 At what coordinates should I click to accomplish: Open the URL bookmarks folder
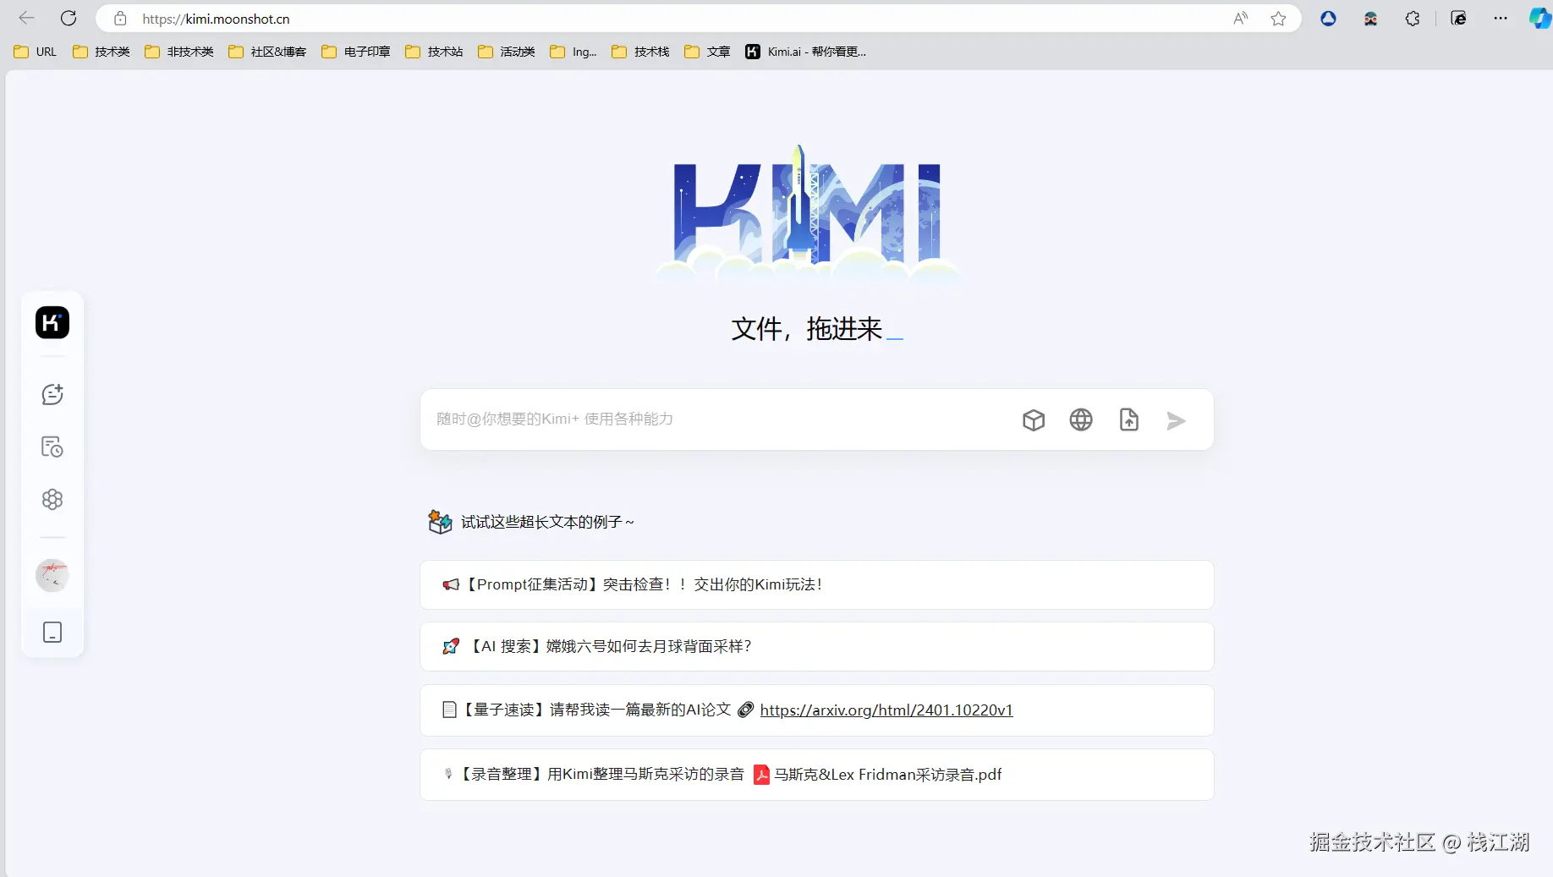click(x=36, y=52)
